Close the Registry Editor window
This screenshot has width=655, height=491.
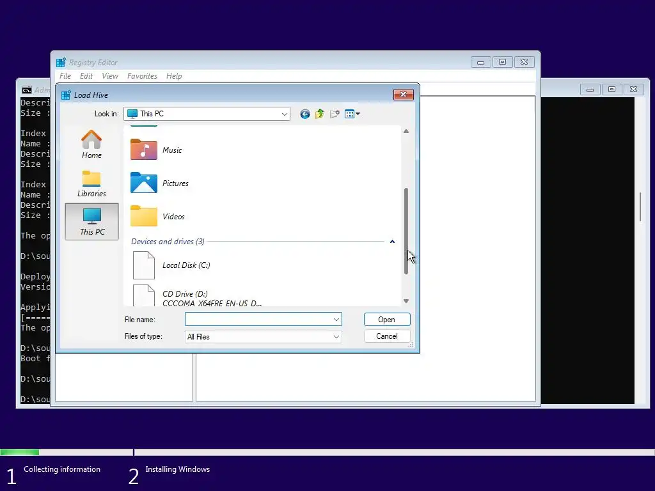pyautogui.click(x=525, y=62)
